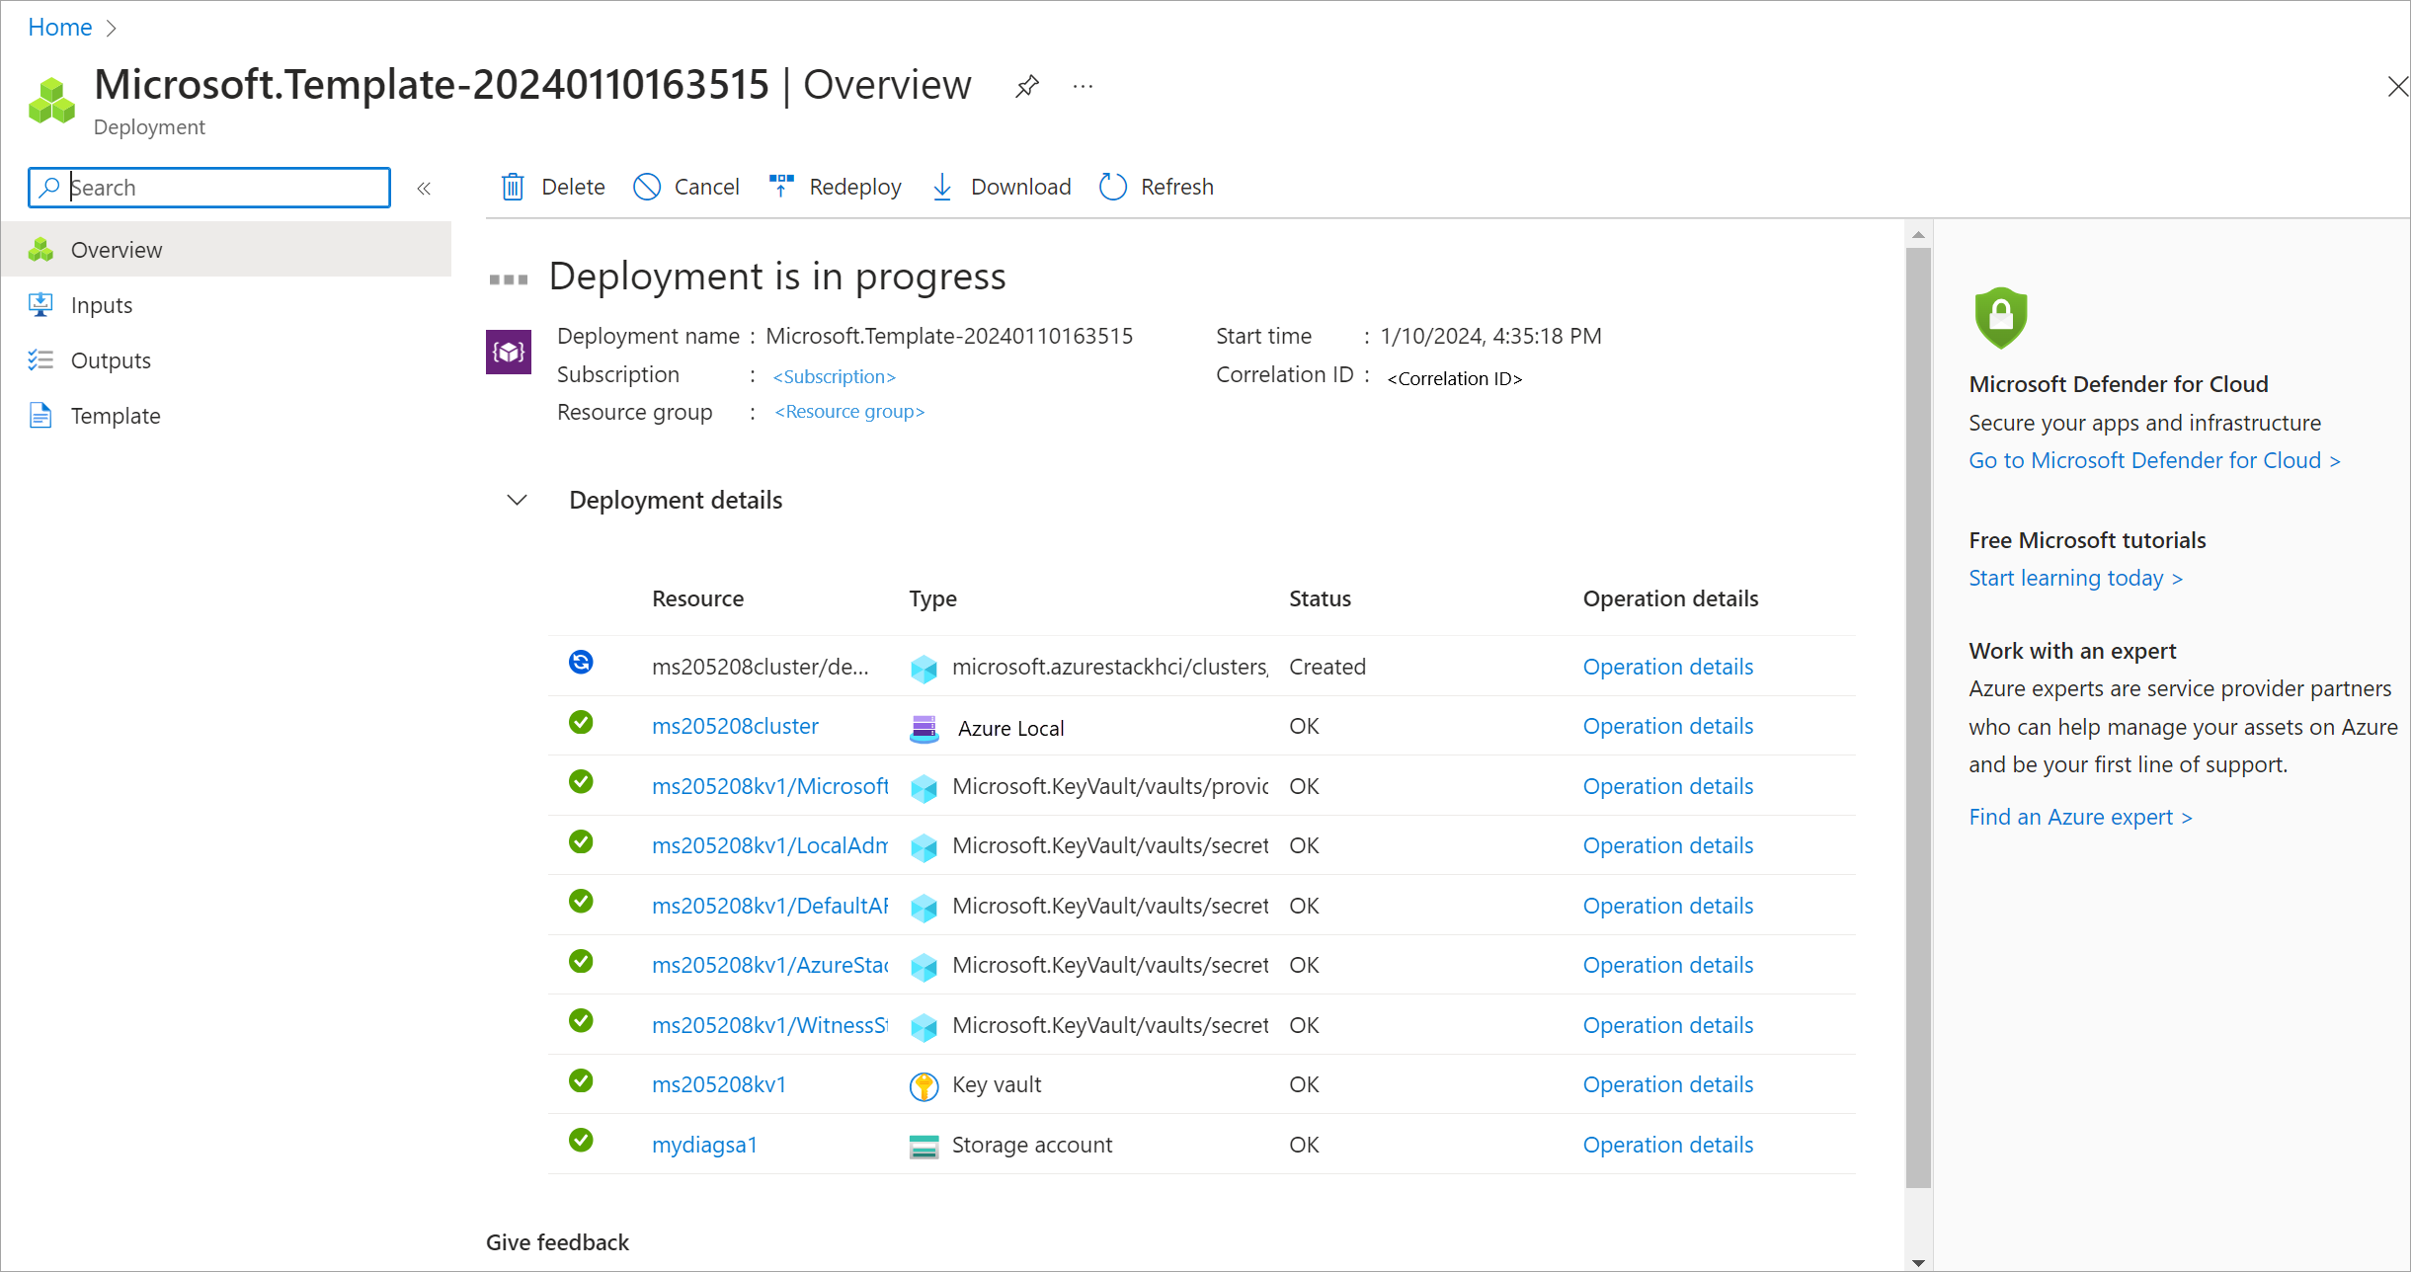Click the Download arrow icon
This screenshot has width=2411, height=1272.
point(942,187)
